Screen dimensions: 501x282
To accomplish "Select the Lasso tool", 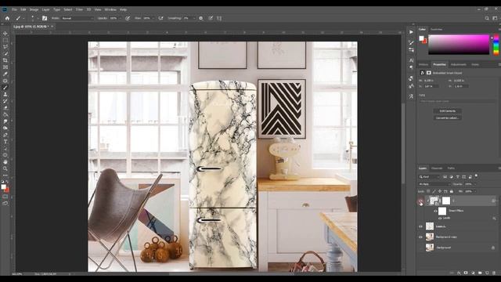I will (x=5, y=47).
